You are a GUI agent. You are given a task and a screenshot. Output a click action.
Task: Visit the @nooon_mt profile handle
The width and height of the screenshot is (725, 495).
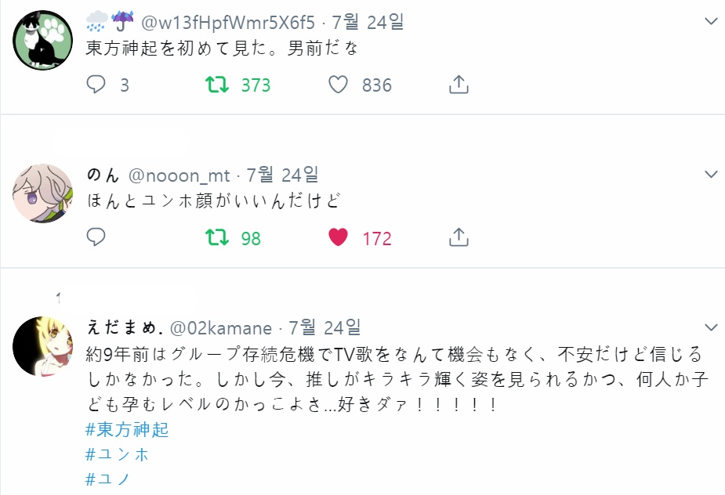pos(179,175)
